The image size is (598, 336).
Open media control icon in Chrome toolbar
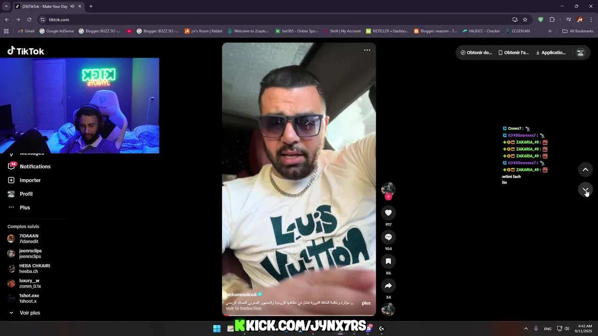(x=569, y=20)
